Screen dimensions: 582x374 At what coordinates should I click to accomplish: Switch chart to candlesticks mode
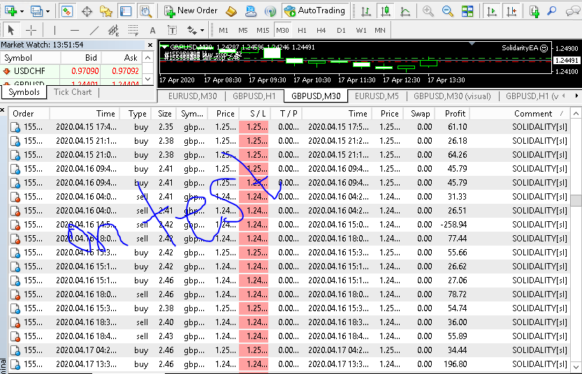tap(386, 11)
